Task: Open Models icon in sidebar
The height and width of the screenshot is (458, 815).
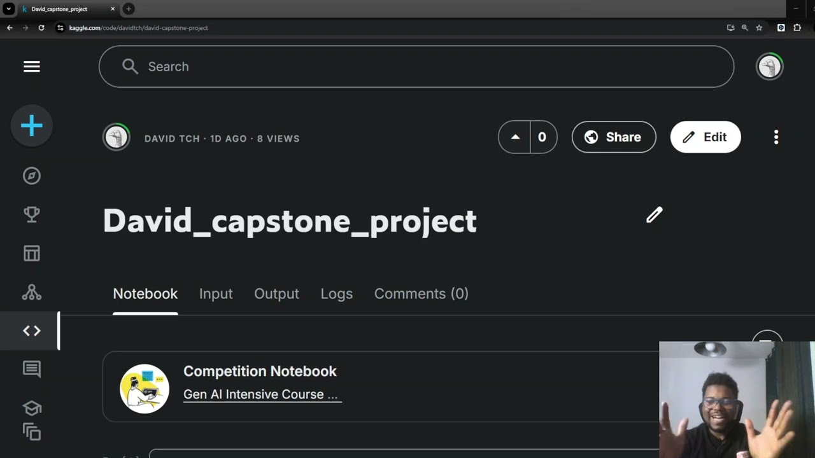Action: point(32,292)
